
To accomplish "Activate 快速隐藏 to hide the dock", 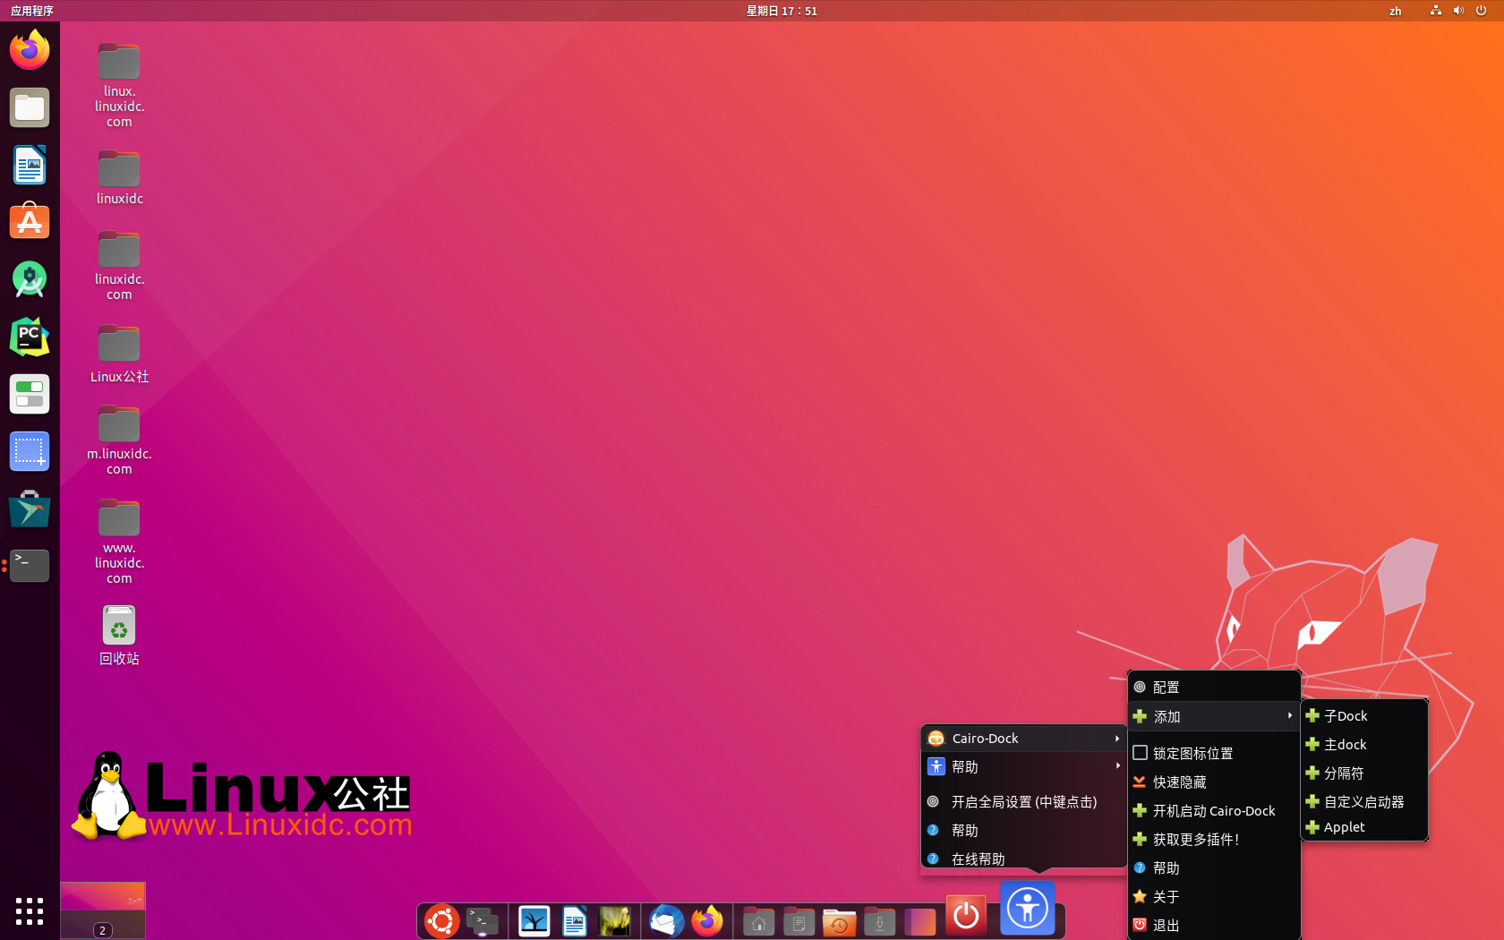I will [1180, 782].
